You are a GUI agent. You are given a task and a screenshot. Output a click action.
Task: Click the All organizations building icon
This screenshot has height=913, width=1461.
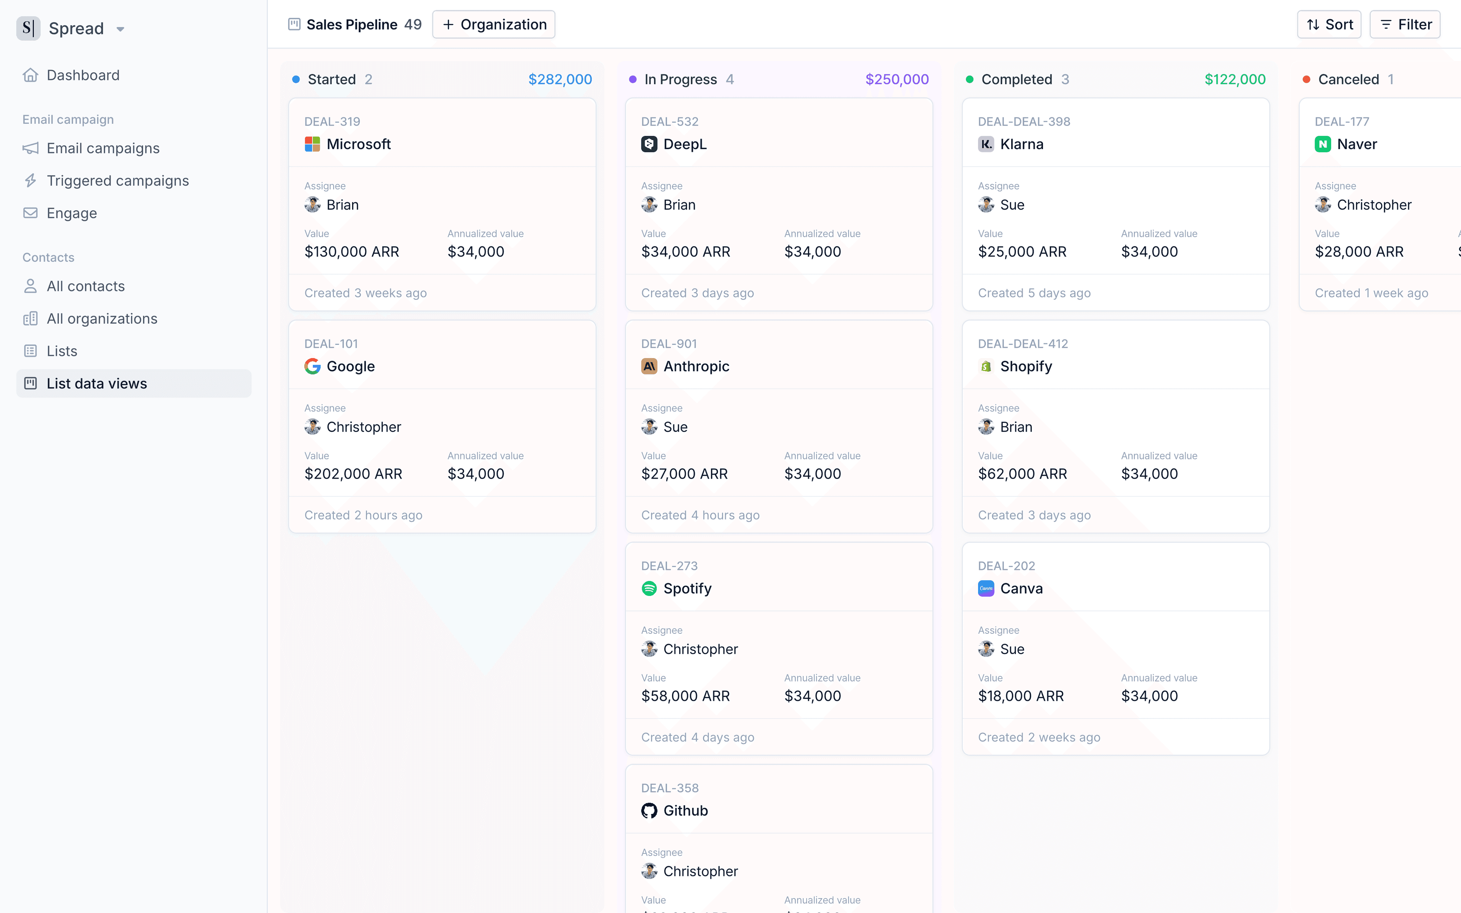pos(30,319)
